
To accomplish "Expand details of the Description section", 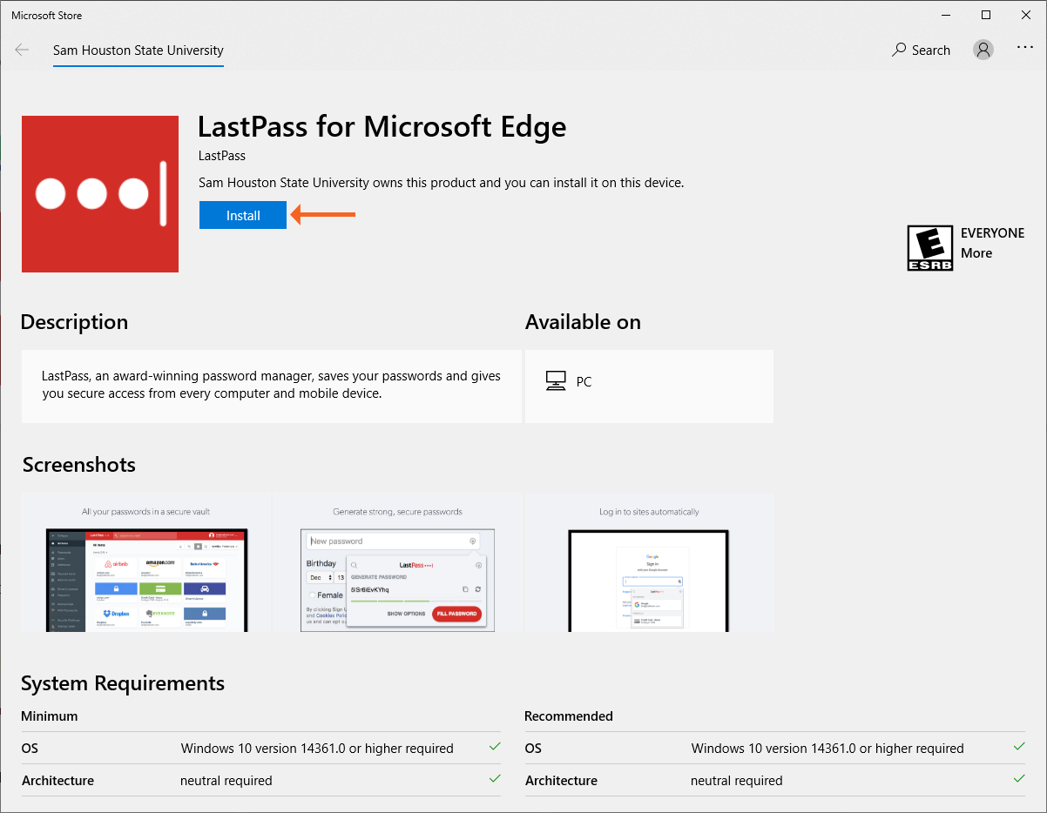I will tap(74, 321).
